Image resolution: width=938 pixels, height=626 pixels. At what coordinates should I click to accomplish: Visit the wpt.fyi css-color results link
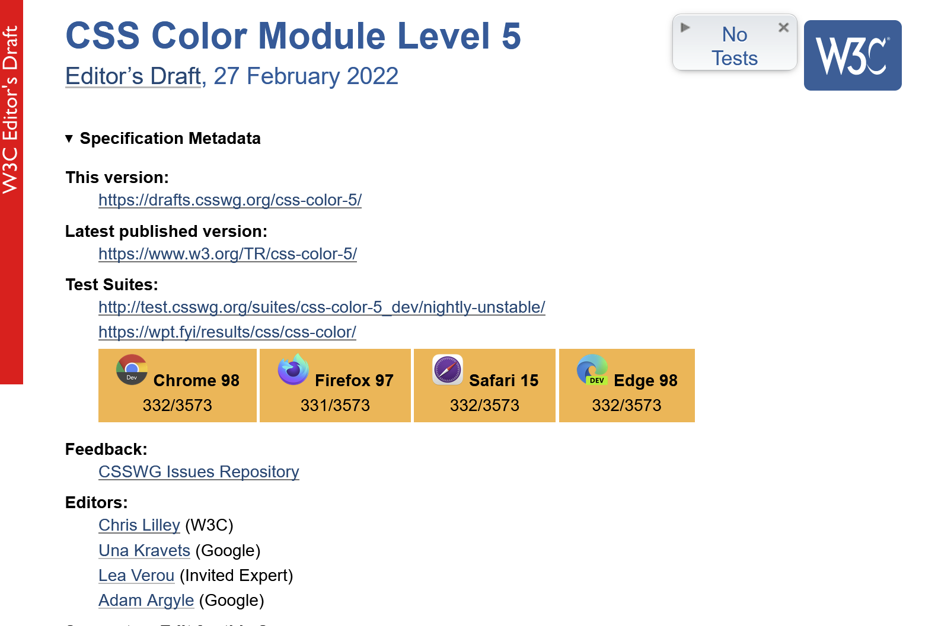[227, 332]
